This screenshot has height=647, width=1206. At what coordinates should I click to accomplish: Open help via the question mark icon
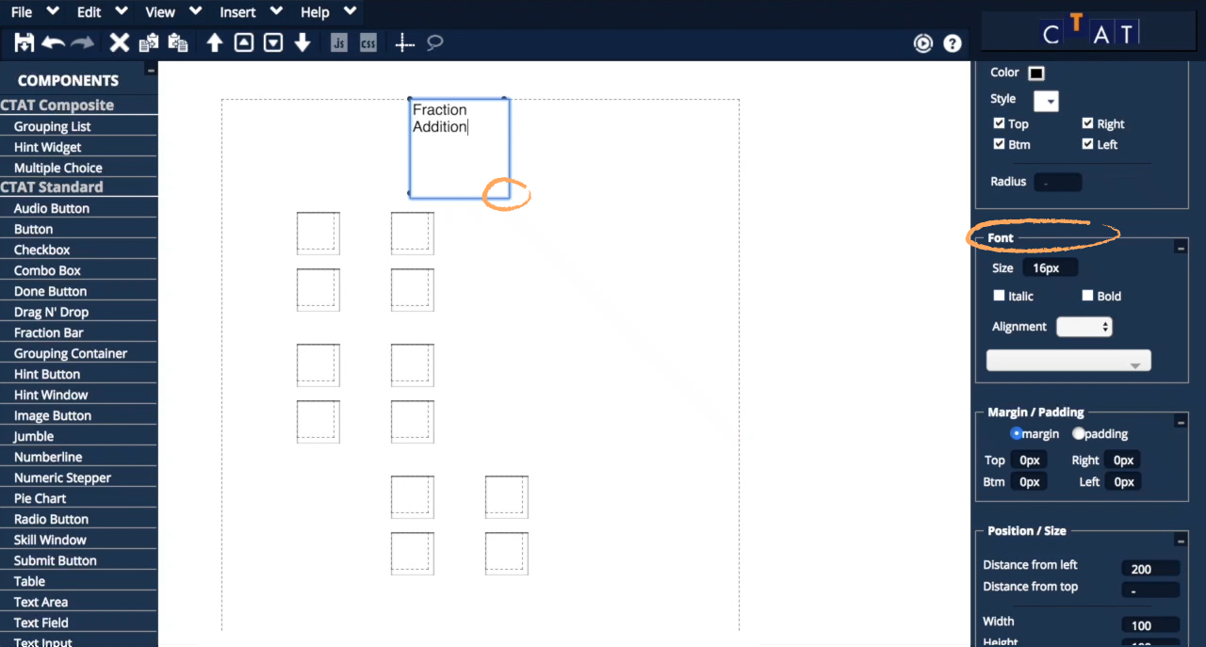(x=953, y=42)
